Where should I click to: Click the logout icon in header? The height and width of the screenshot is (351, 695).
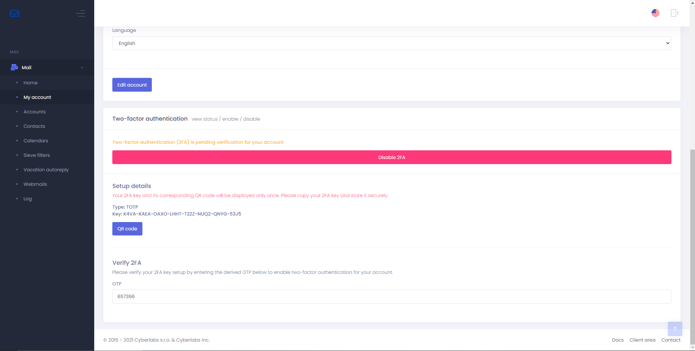[x=674, y=13]
